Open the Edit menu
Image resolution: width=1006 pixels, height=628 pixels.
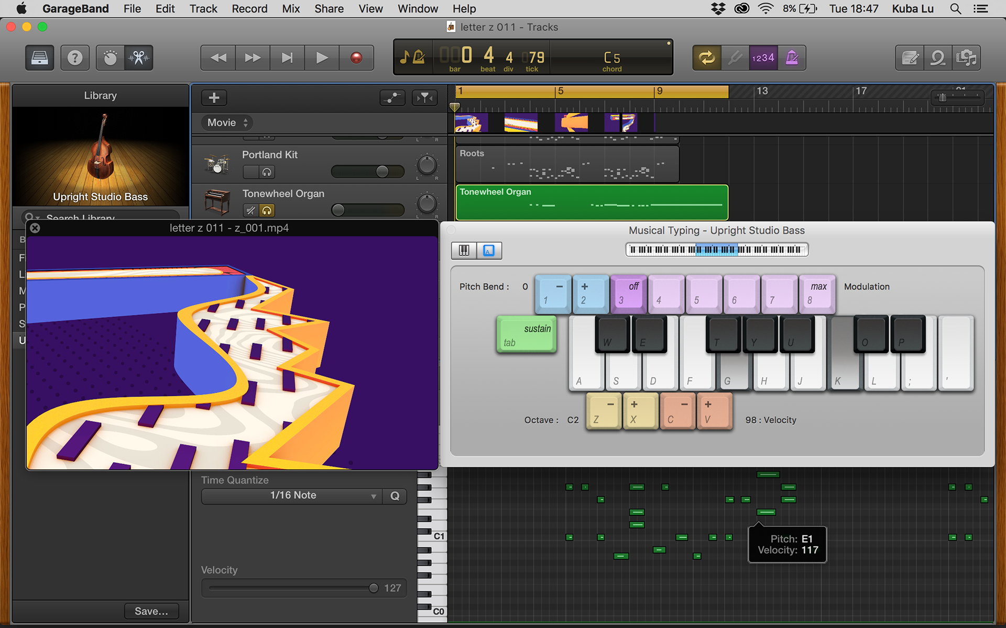click(x=165, y=9)
